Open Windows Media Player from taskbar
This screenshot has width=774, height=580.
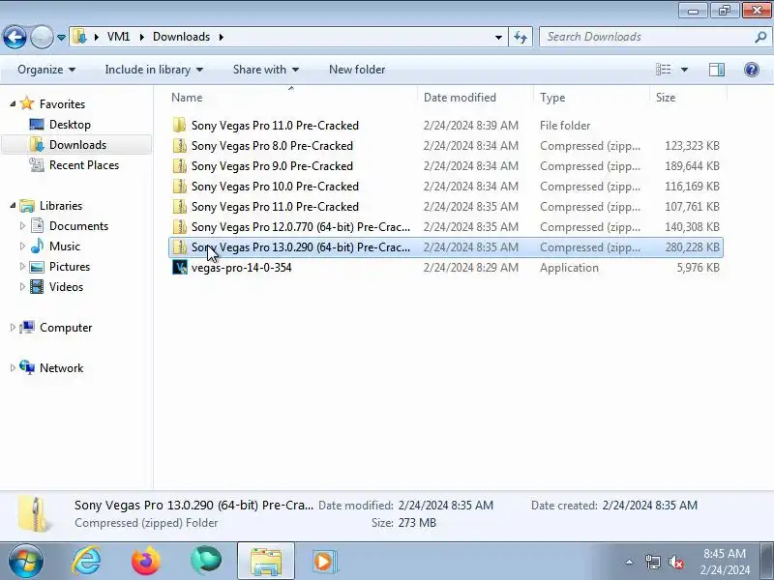pyautogui.click(x=324, y=561)
